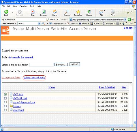Click the Local intranet status icon

(x=112, y=129)
